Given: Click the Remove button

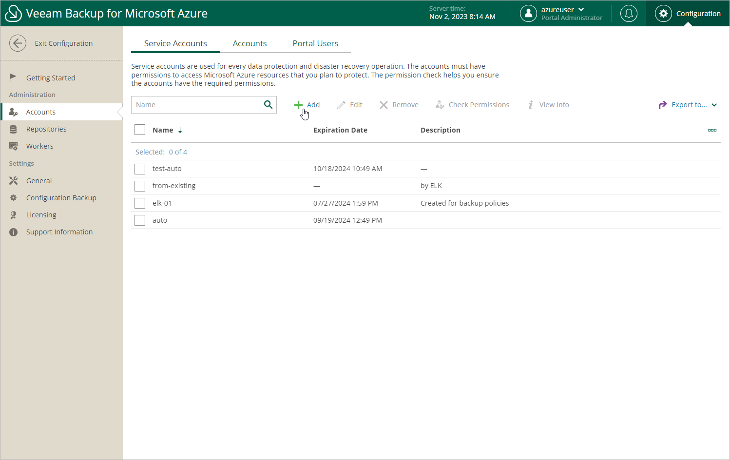Looking at the screenshot, I should 399,105.
